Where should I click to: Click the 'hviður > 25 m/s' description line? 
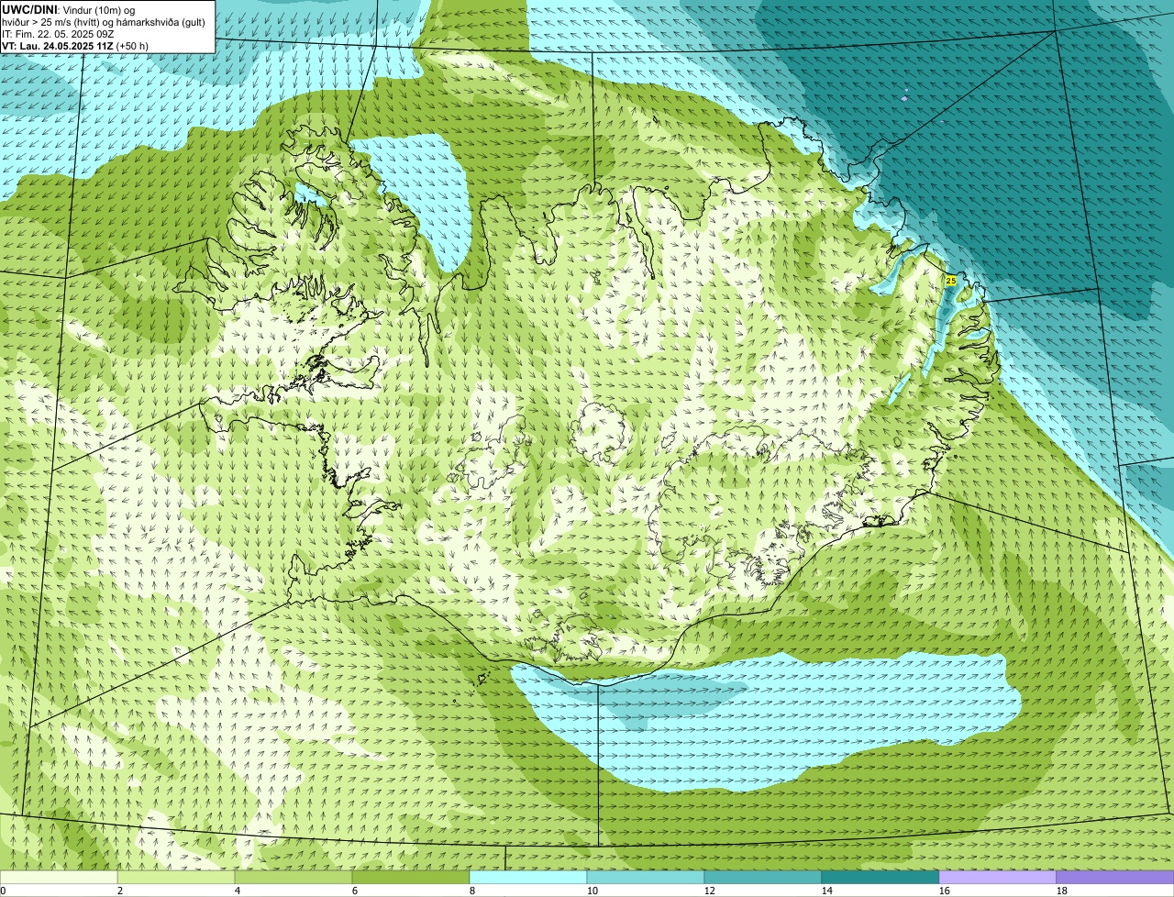point(104,22)
